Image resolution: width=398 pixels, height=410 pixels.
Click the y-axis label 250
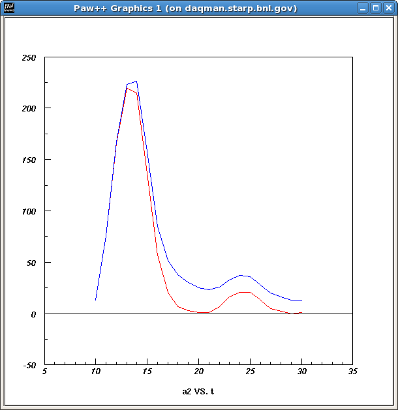(29, 58)
